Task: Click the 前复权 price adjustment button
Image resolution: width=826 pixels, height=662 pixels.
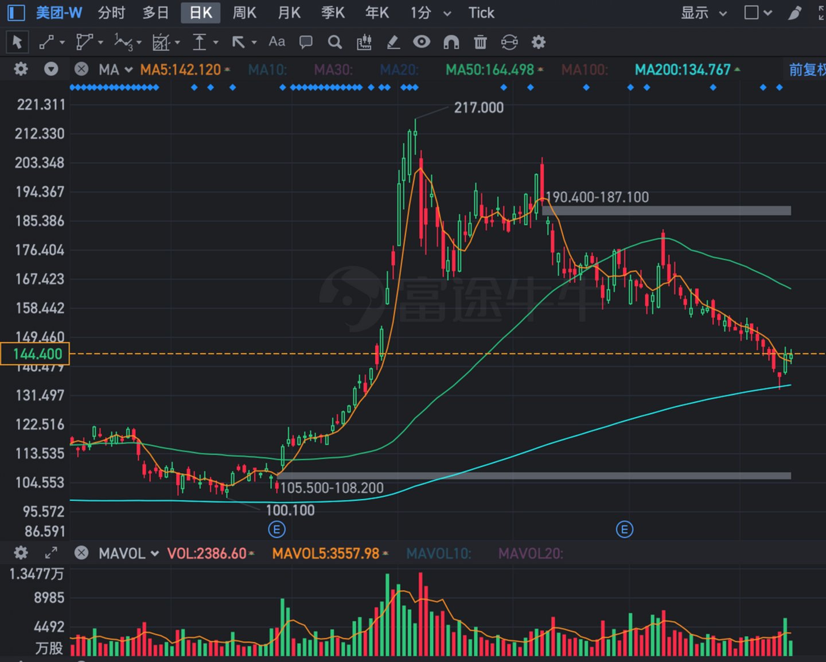Action: (806, 70)
